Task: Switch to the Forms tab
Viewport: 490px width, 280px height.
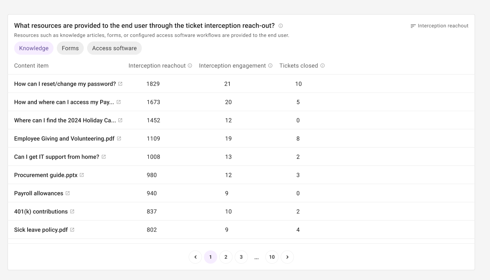Action: (x=70, y=48)
